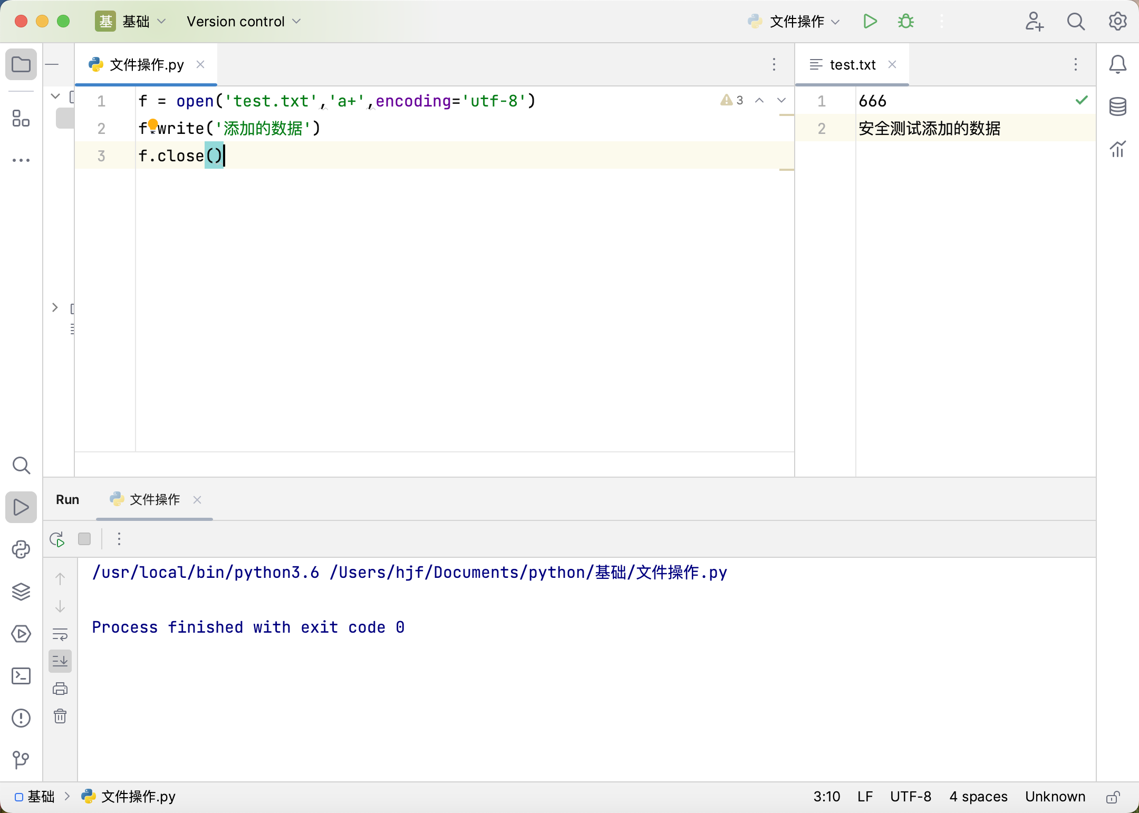The height and width of the screenshot is (813, 1139).
Task: Hide the project tool window dash
Action: coord(52,65)
